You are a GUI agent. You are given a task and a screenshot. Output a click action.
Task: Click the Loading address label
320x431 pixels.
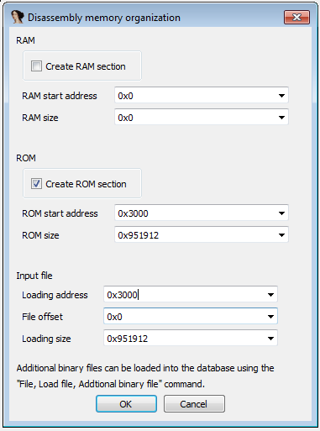(55, 295)
